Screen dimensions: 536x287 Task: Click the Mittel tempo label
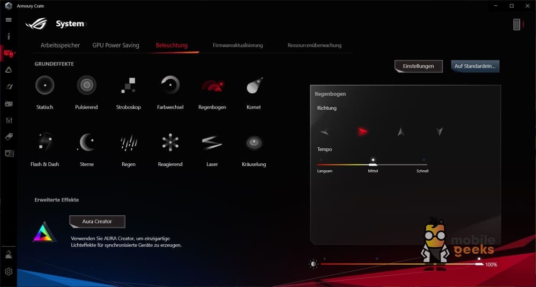click(373, 171)
